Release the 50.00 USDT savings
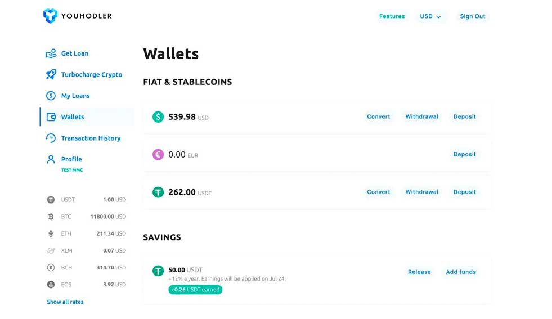Screen dimensions: 552x319 (419, 272)
